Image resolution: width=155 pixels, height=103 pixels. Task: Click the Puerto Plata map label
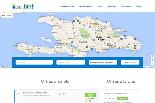[94, 18]
